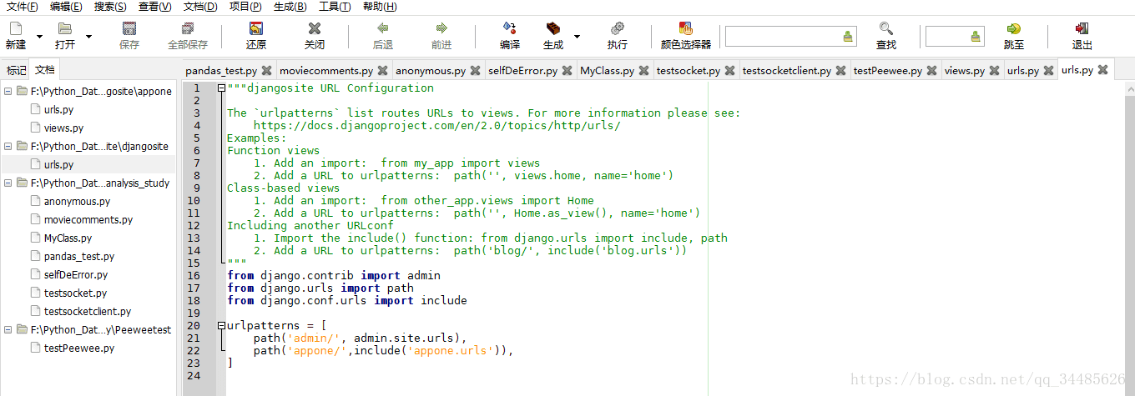Close the MyClass.py tab

pos(644,71)
